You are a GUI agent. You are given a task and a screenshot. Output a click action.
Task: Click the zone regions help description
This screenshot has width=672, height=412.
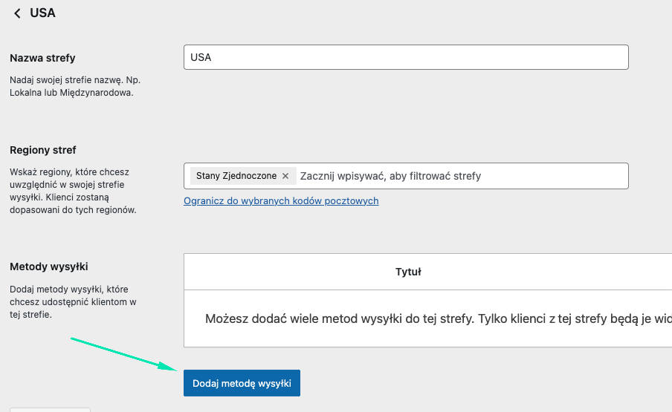click(74, 191)
